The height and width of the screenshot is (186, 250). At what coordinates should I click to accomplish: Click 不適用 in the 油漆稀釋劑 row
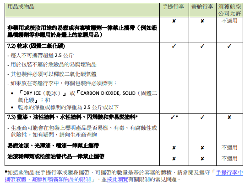(229, 159)
